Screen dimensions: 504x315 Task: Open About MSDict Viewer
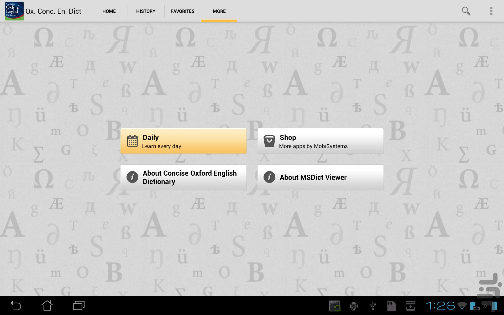pyautogui.click(x=321, y=177)
